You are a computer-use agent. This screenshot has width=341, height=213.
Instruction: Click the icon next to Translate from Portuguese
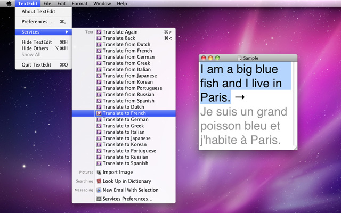point(99,88)
